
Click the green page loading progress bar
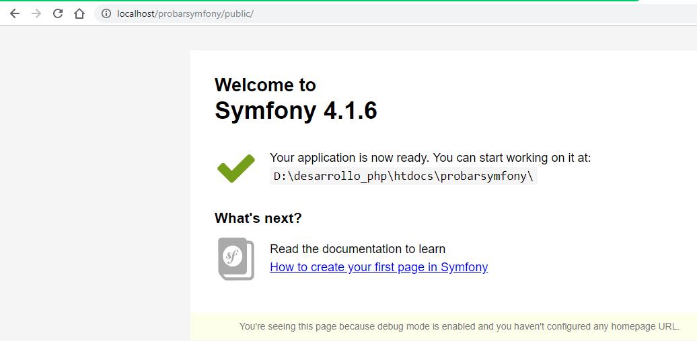coord(319,1)
